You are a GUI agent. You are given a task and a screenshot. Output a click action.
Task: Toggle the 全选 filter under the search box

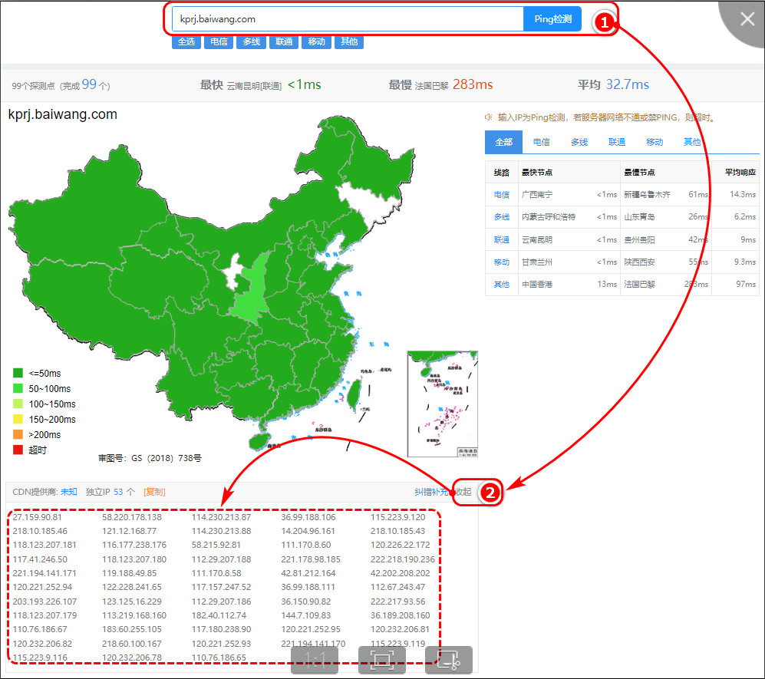[186, 41]
